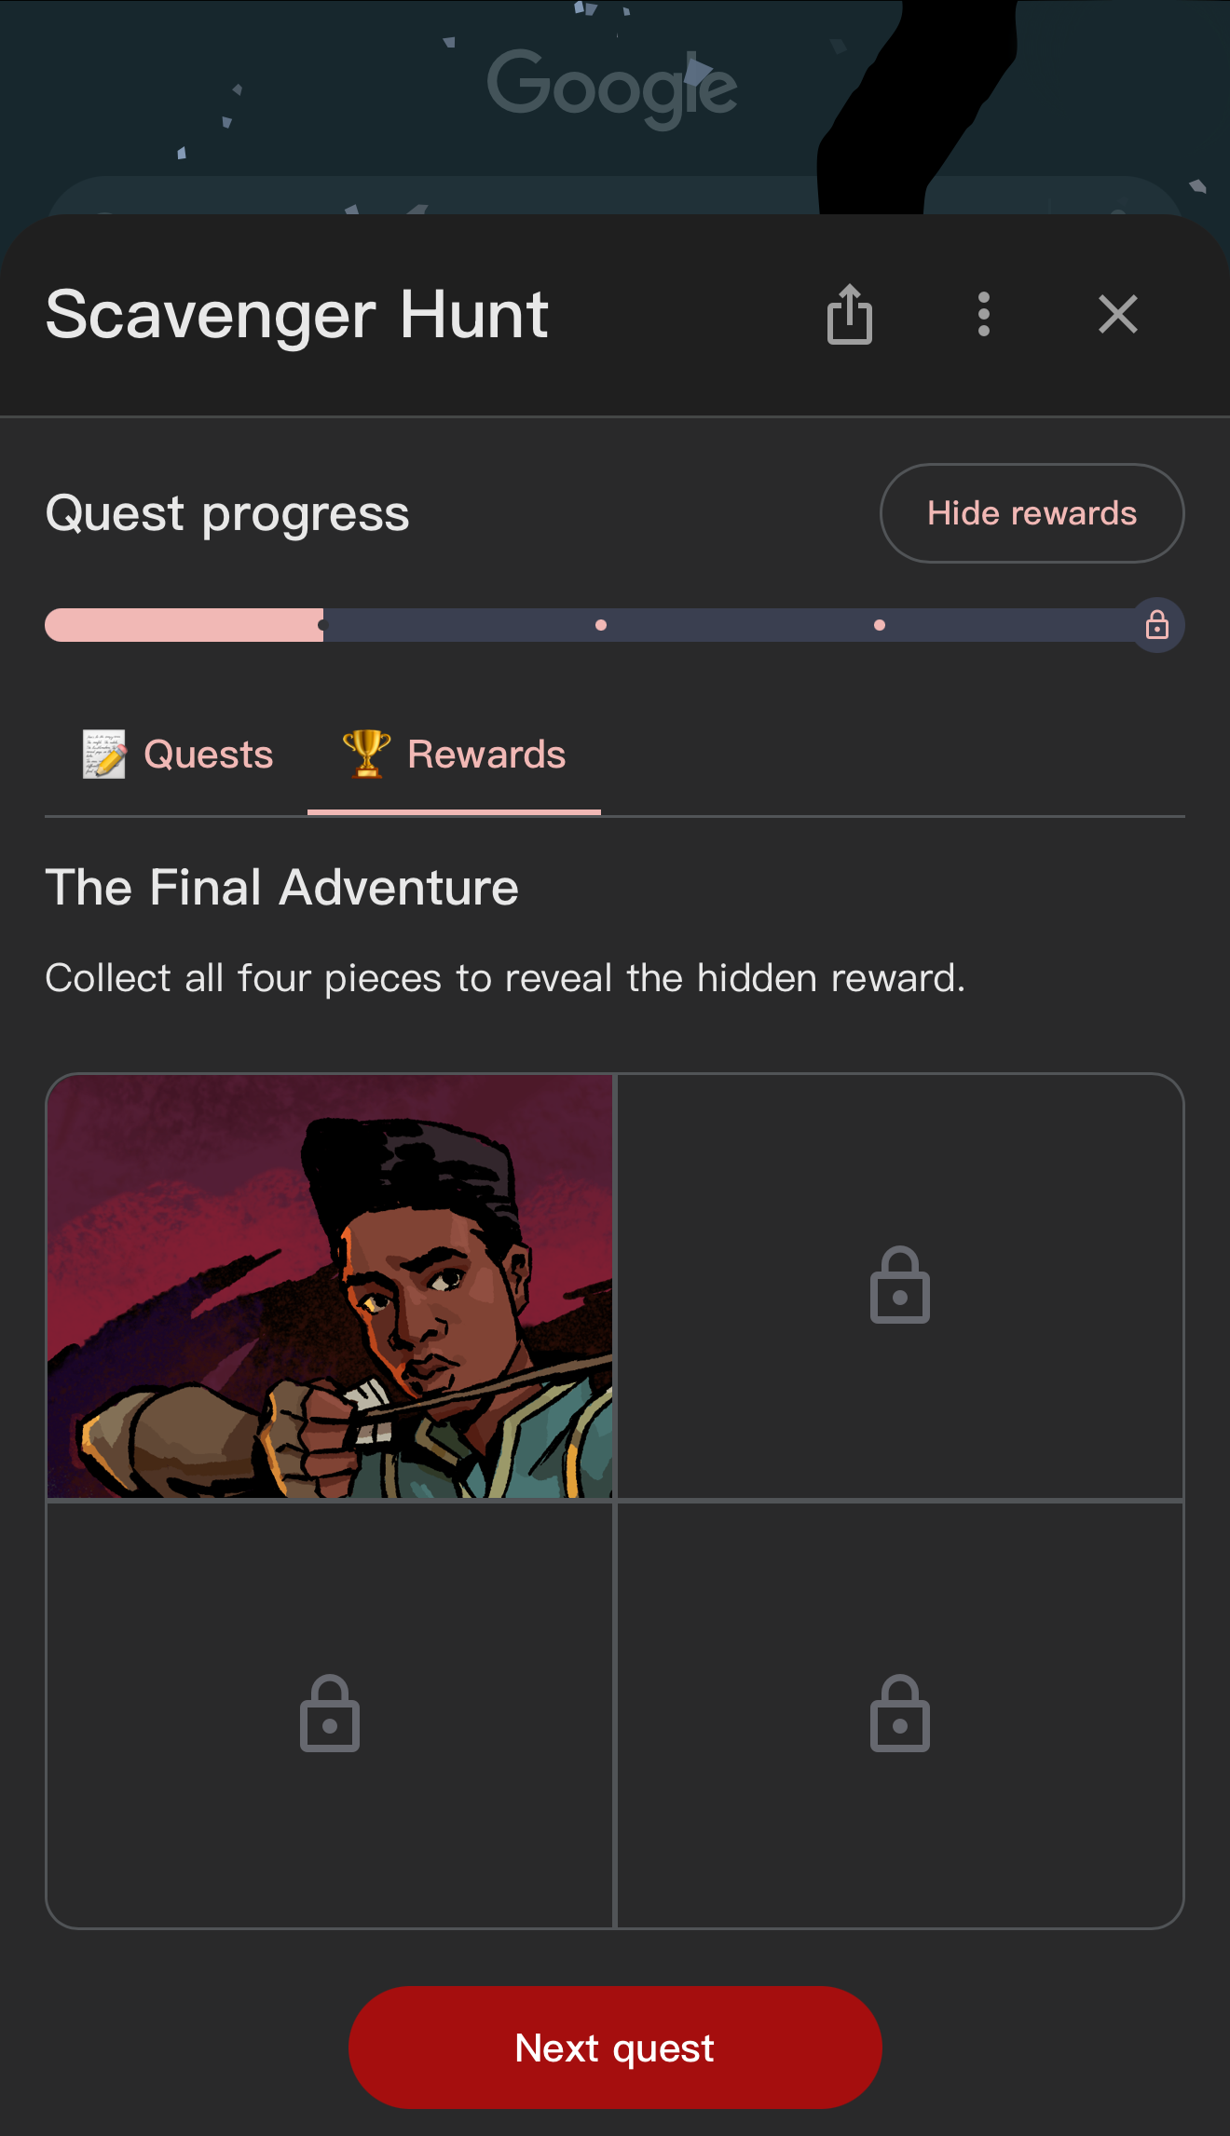The height and width of the screenshot is (2136, 1230).
Task: Click the third progress bar milestone dot
Action: [x=880, y=625]
